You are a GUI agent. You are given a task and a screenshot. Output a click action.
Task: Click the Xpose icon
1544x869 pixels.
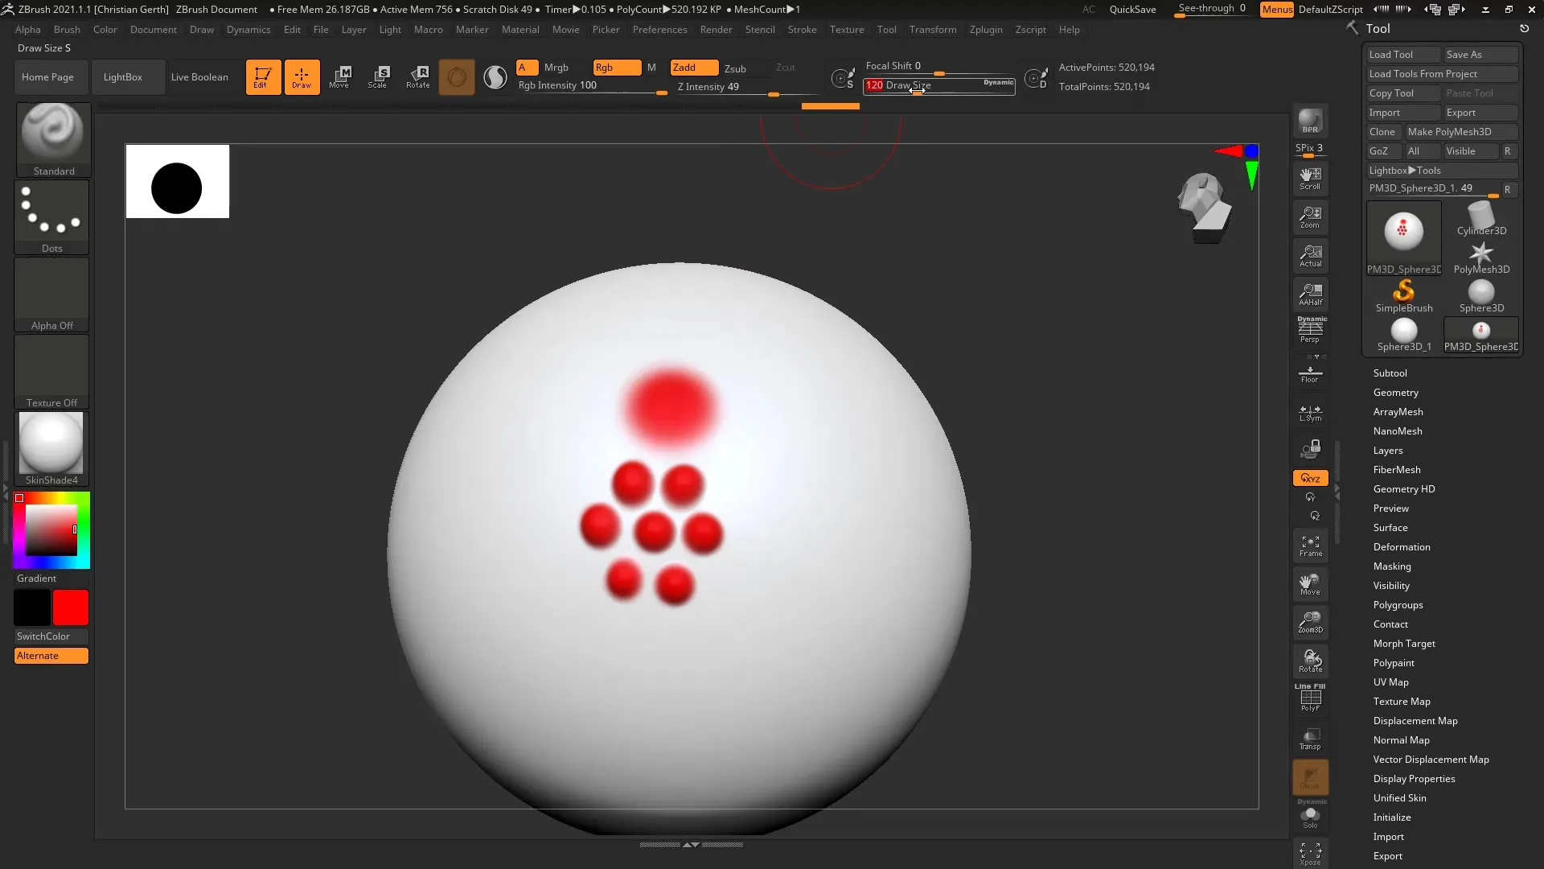pos(1310,855)
